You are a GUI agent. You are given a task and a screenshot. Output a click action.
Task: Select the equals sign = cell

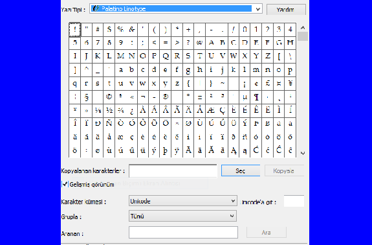click(x=166, y=43)
